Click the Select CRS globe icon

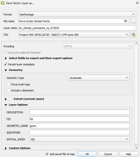coord(133,35)
